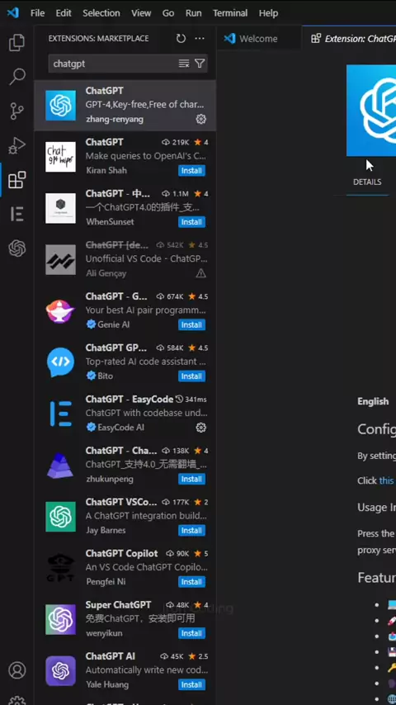
Task: Open the Search view icon
Action: (17, 77)
